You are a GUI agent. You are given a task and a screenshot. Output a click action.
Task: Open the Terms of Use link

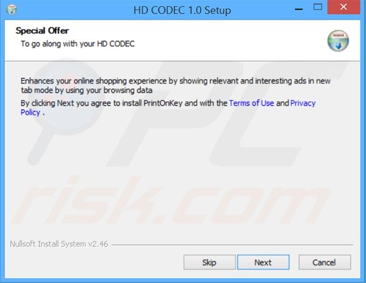[251, 103]
